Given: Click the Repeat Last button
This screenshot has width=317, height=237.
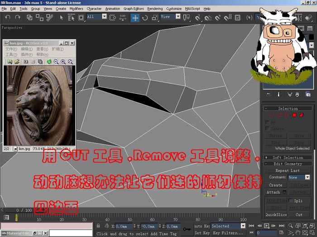Looking at the screenshot, I should (x=288, y=171).
